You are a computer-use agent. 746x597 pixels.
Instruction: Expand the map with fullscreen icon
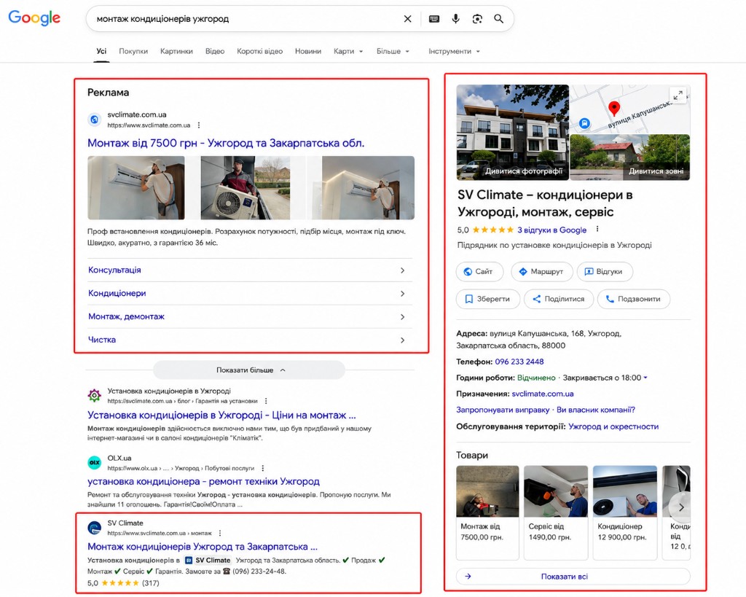point(678,95)
